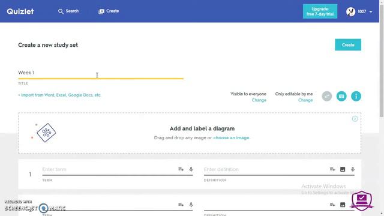Click the purple shield badge icon
This screenshot has height=216, width=384.
[362, 201]
